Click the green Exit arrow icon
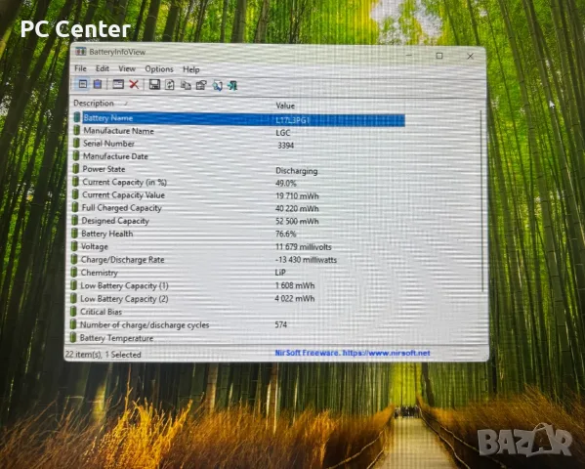 click(x=232, y=86)
